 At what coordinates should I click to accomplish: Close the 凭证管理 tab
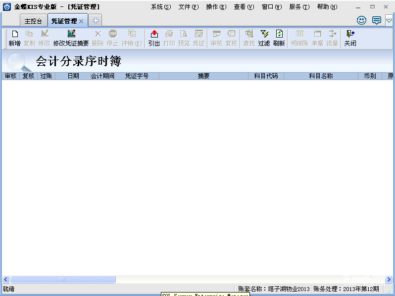click(x=81, y=21)
